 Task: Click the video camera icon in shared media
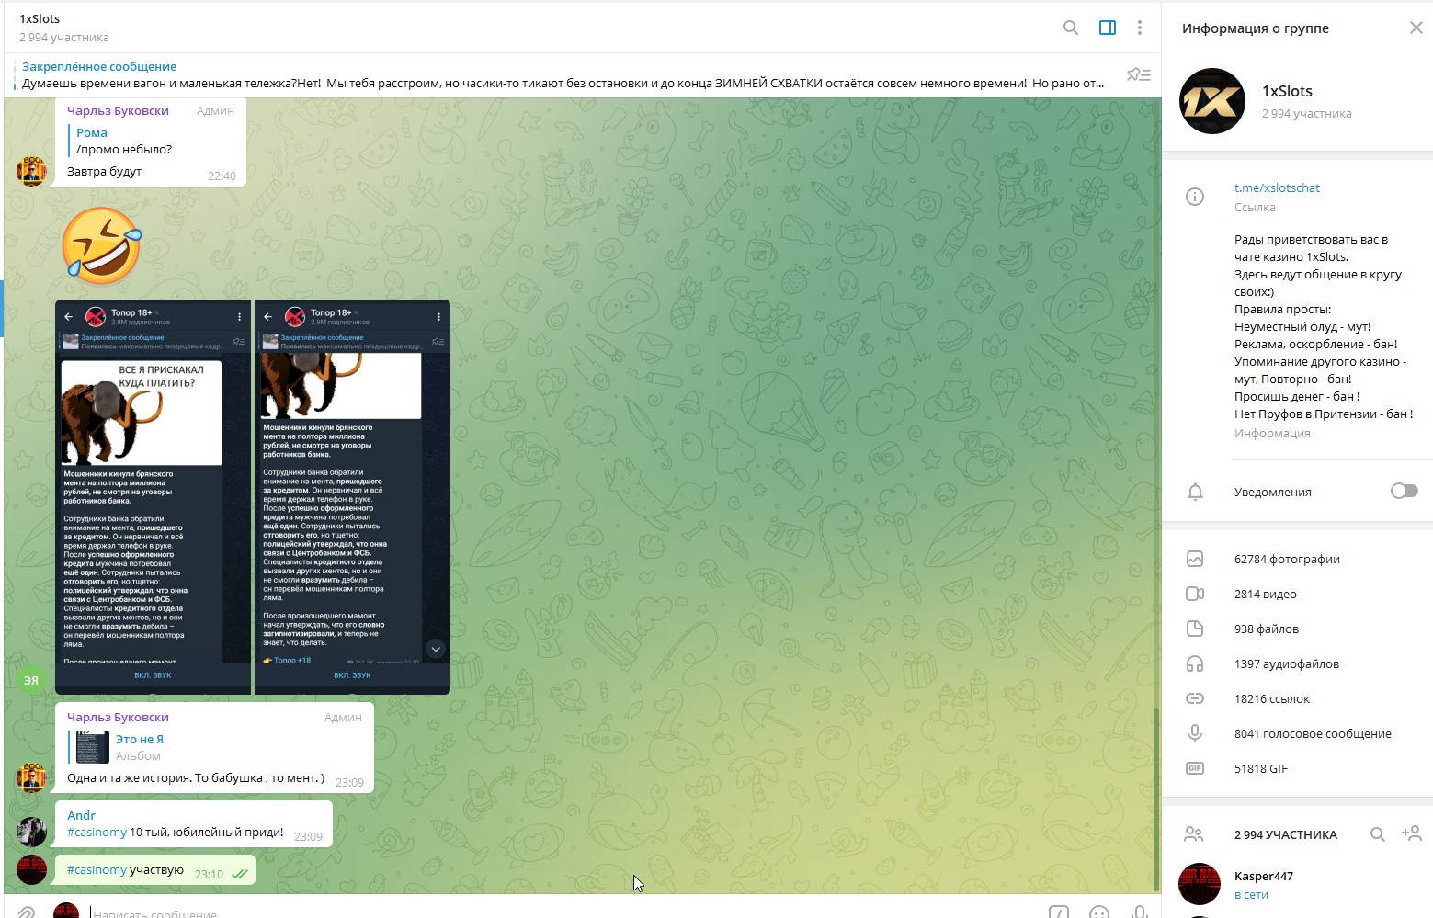pos(1195,594)
